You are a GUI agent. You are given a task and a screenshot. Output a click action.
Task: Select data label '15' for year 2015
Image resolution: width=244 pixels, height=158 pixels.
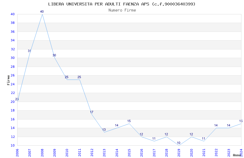[x=129, y=121]
